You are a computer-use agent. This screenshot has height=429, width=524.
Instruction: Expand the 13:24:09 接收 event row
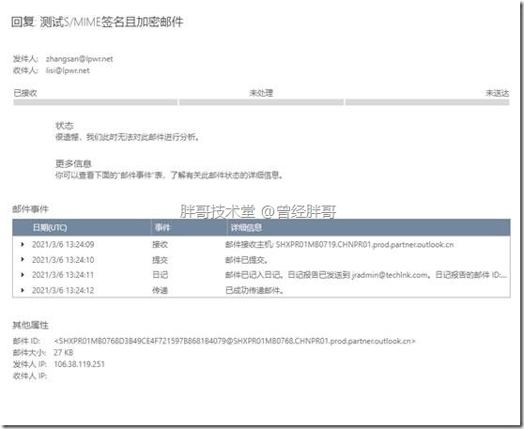[23, 245]
